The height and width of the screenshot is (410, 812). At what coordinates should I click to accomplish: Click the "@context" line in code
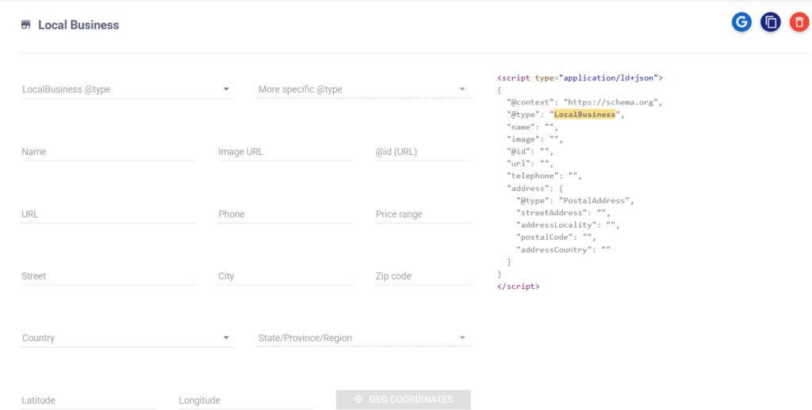click(x=584, y=102)
